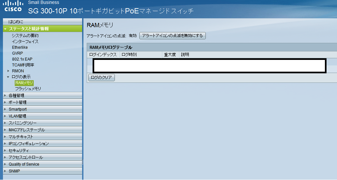Click the Cisco logo
This screenshot has width=337, height=180.
(13, 6)
